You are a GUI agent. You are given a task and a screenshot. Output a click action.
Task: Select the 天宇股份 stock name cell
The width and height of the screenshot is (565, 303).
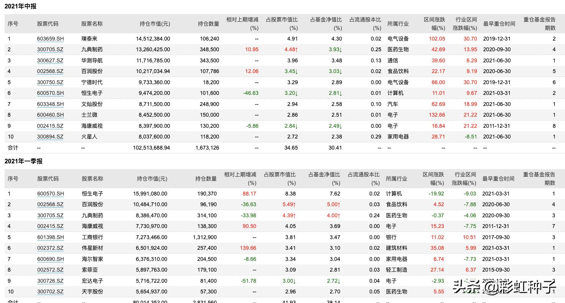click(92, 292)
